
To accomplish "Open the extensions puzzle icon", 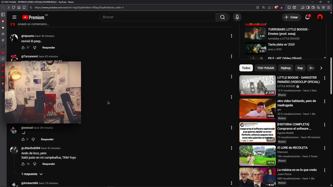I will point(289,8).
